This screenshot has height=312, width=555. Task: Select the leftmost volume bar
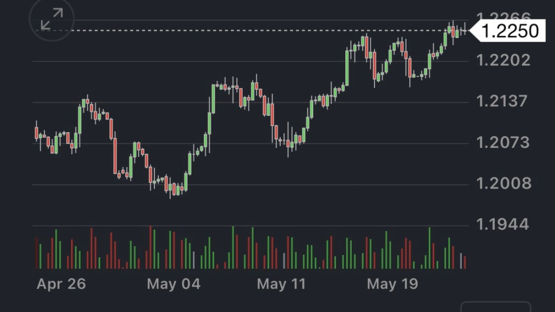[x=36, y=252]
